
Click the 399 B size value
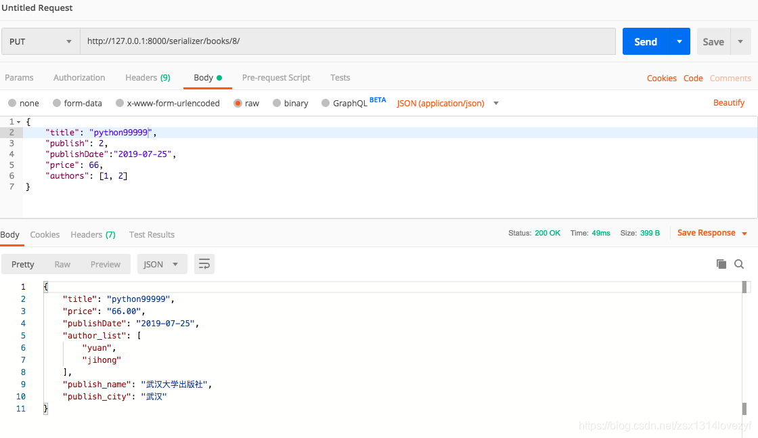[x=650, y=233]
